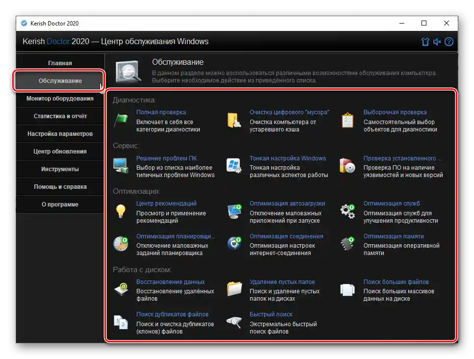Open Поиск дубликатов файлов link

coord(172,314)
